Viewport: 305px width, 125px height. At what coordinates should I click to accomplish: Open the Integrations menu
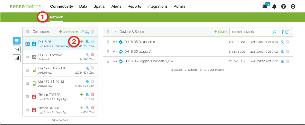pos(157,6)
